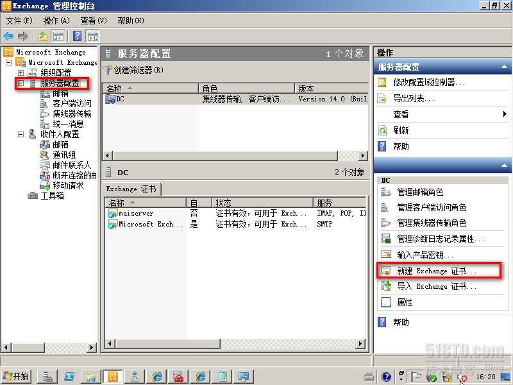Open the 查看 submenu arrow
This screenshot has width=513, height=385.
[x=505, y=114]
